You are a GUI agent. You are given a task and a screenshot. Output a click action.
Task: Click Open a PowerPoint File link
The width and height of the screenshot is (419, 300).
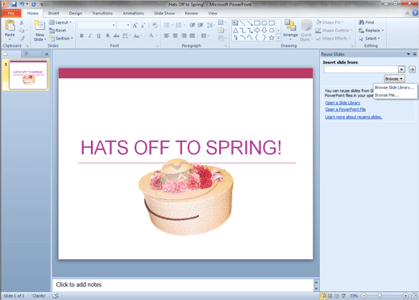point(346,109)
